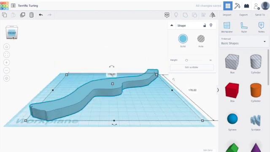Open the Mirror tool
This screenshot has width=270, height=152.
coord(212,15)
